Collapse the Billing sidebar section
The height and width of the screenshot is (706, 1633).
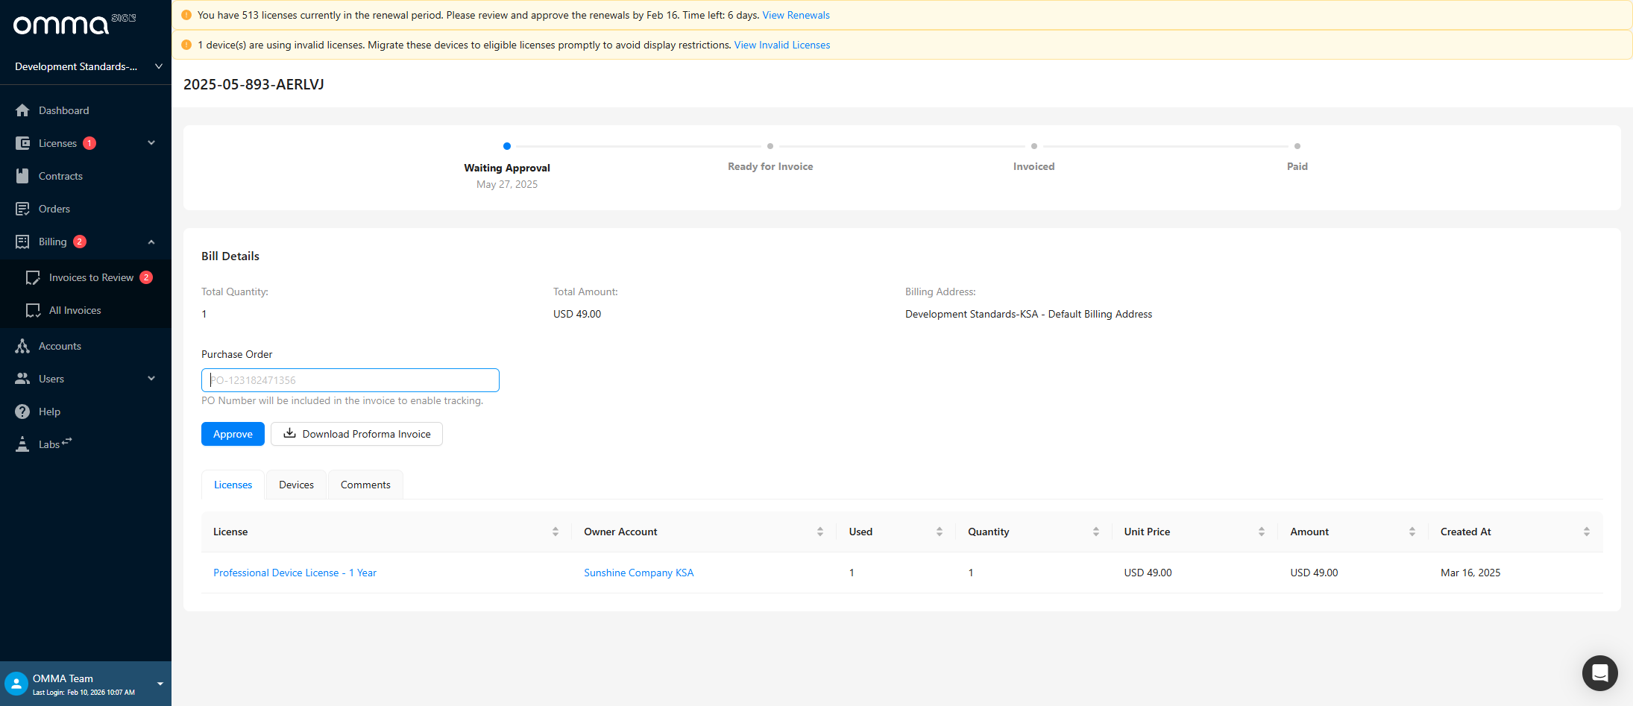(x=151, y=242)
